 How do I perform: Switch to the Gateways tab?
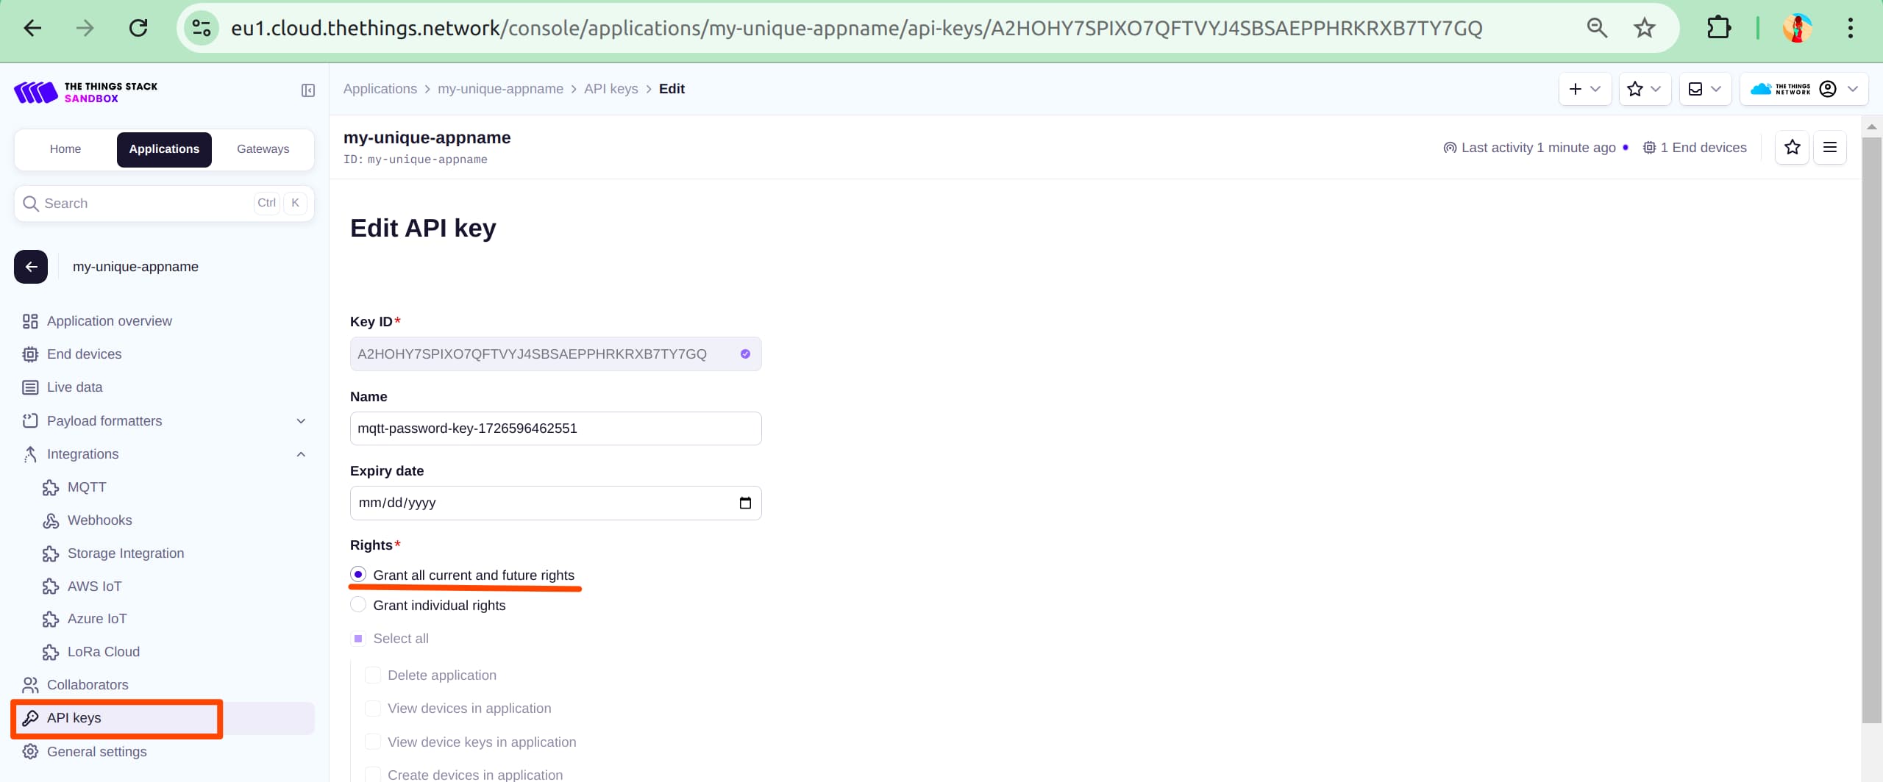click(x=262, y=148)
